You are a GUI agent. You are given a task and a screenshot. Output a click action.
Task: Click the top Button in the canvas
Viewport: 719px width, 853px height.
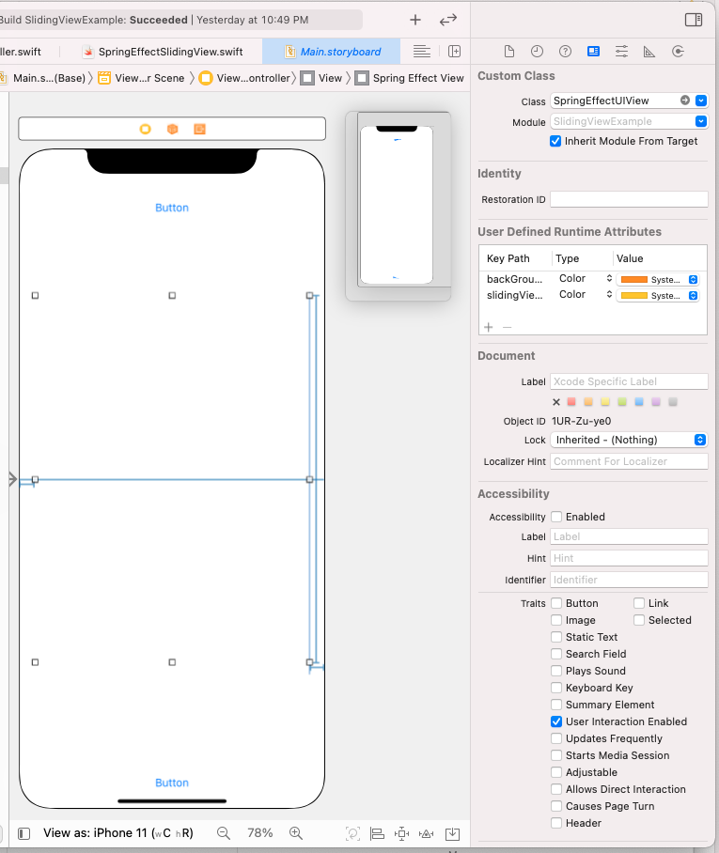click(172, 208)
